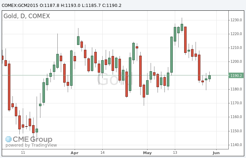Screen dimensions: 246x158
Task: Click the O:1187.8 open value in header
Action: click(49, 6)
